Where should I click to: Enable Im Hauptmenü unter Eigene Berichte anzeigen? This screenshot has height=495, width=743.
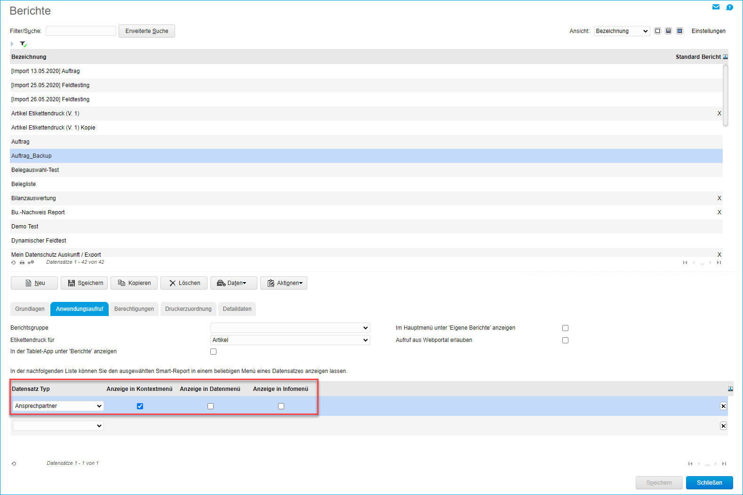coord(565,328)
